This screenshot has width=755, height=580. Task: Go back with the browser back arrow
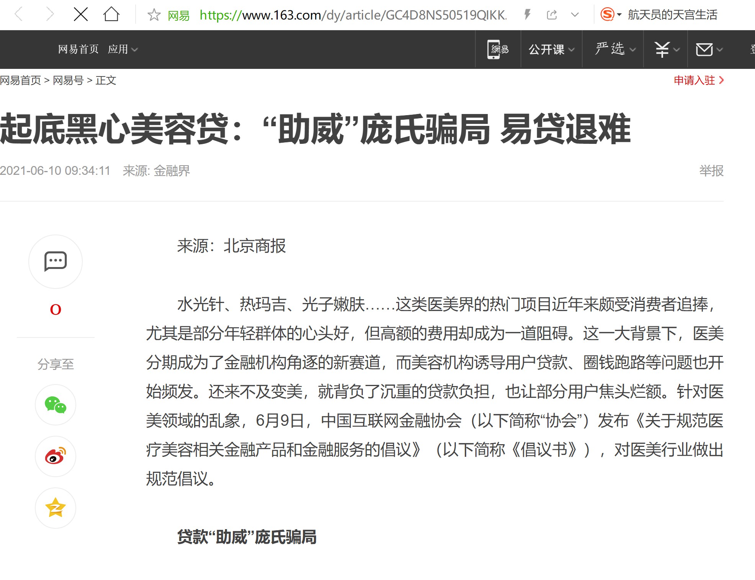click(x=18, y=15)
